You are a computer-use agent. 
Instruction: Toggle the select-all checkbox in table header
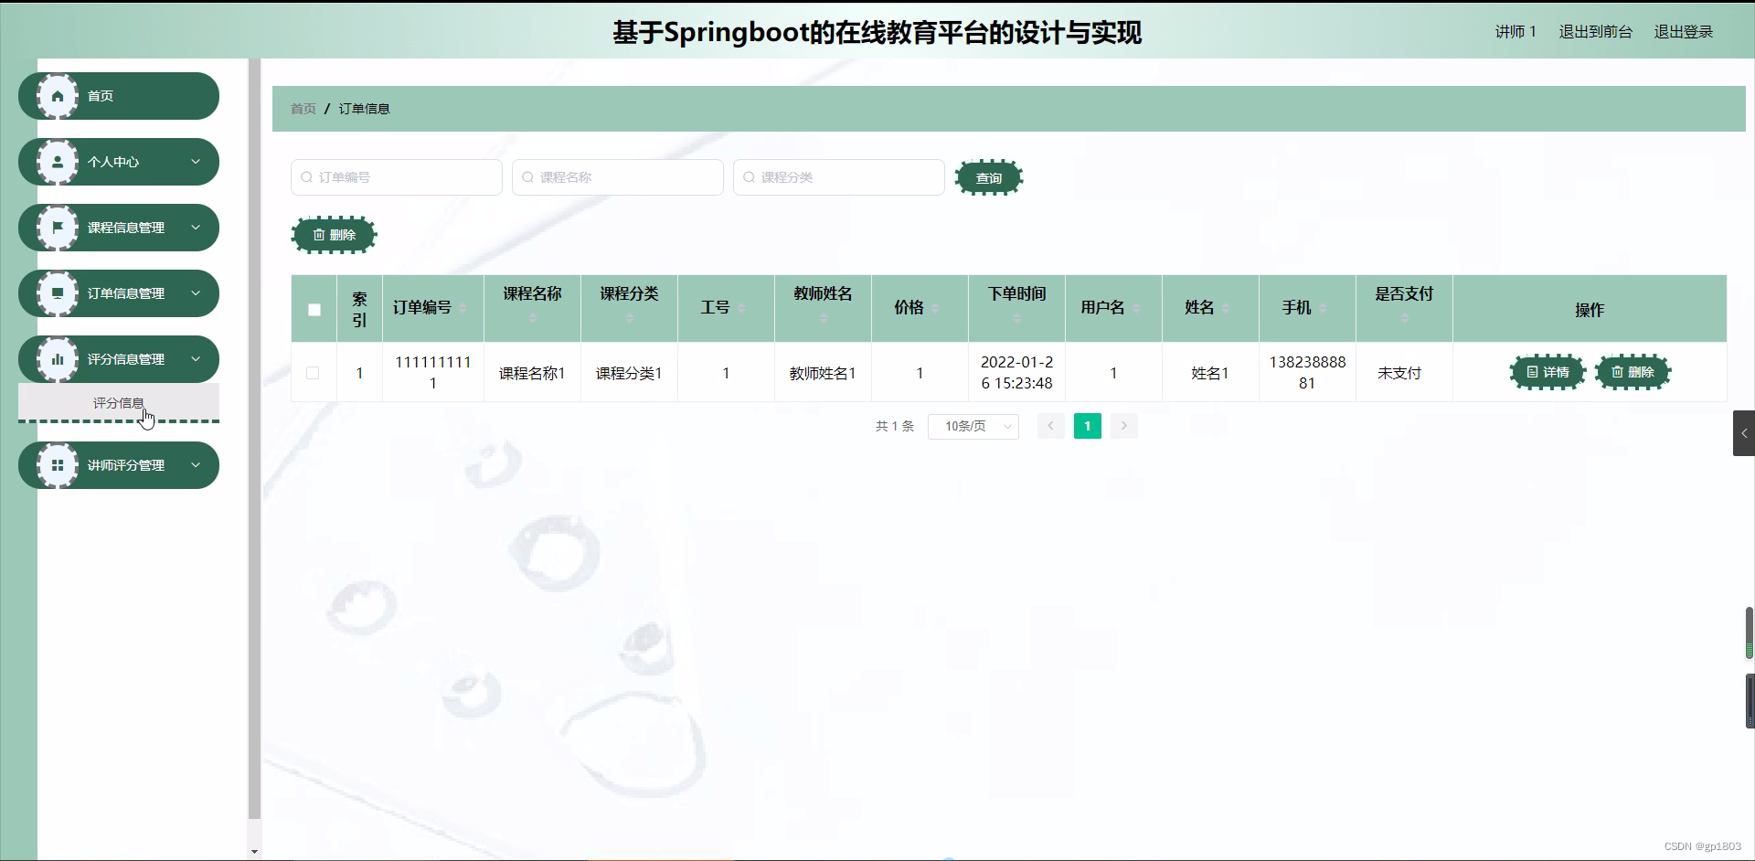pyautogui.click(x=314, y=310)
